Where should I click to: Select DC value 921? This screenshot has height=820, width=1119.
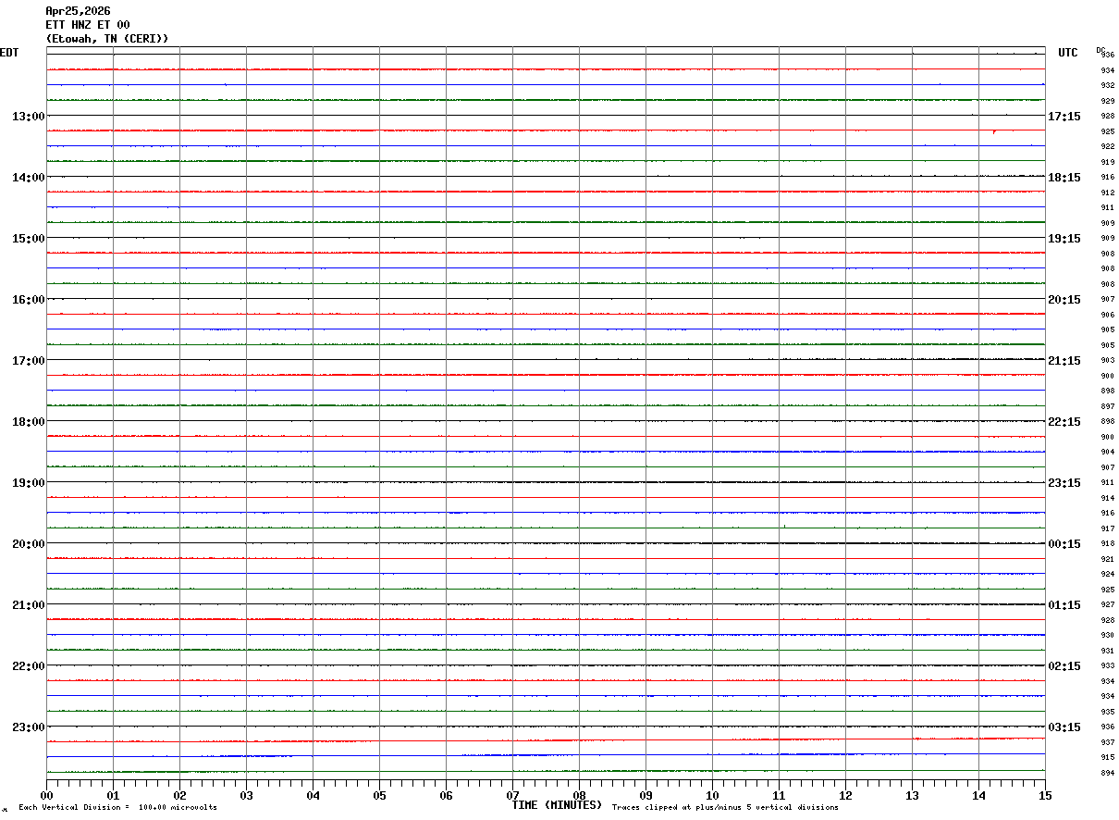click(x=1107, y=559)
